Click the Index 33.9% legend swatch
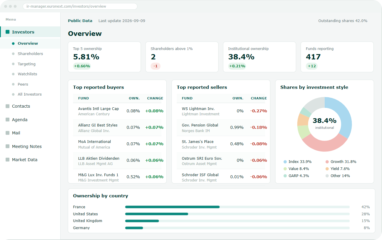382x240 pixels. [x=285, y=162]
